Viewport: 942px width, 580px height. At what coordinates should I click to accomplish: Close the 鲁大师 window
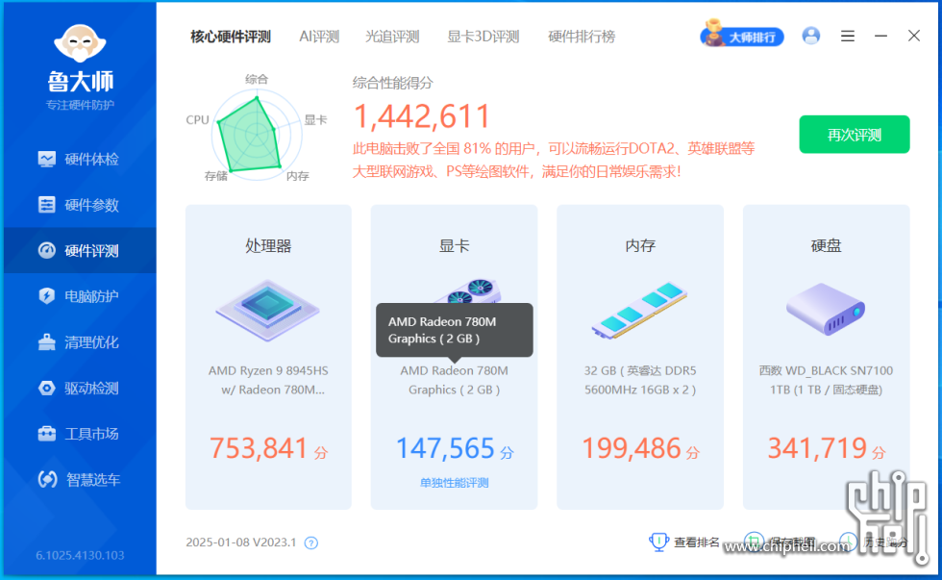click(x=914, y=36)
